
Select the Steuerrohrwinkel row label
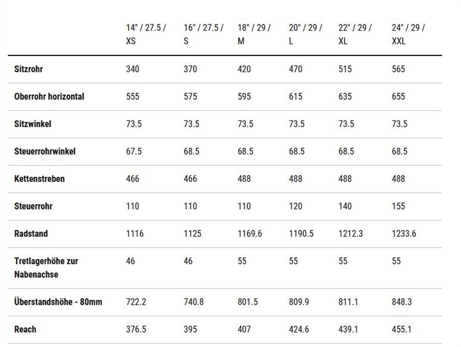[x=45, y=151]
